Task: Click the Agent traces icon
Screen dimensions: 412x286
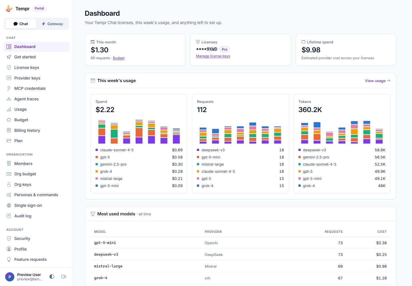Action: point(9,99)
